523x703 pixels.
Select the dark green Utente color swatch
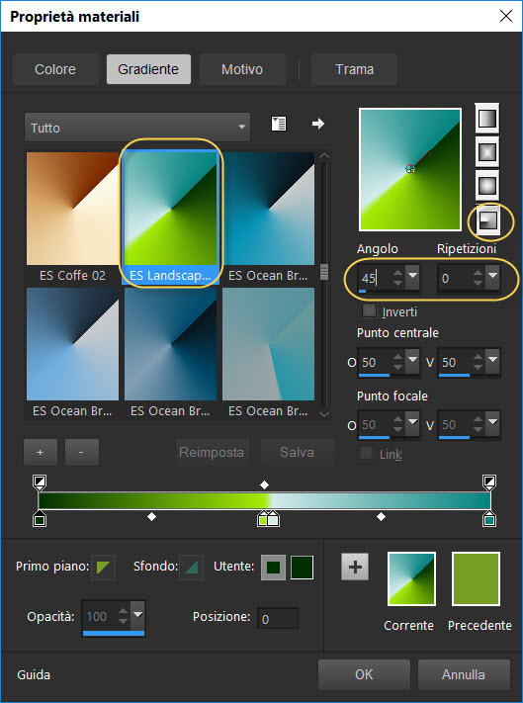[x=303, y=568]
